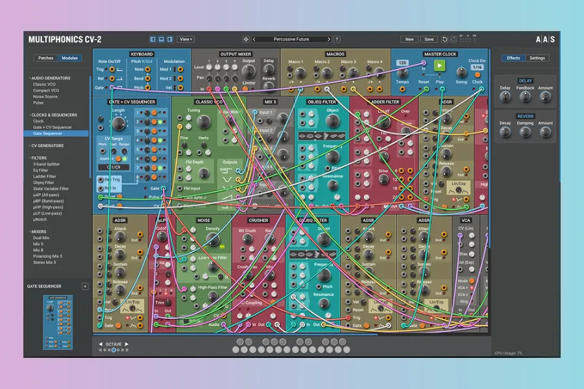This screenshot has height=389, width=584.
Task: Click the preset browser icon beside patch name
Action: click(246, 40)
